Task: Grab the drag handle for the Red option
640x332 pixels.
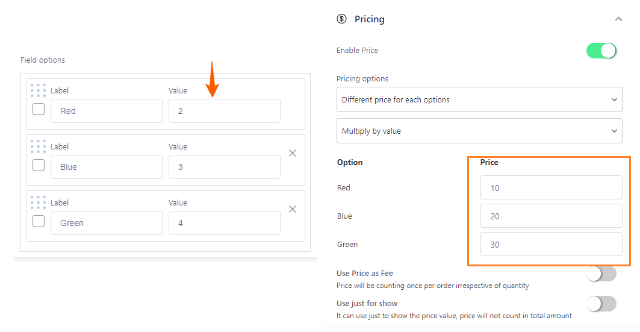Action: pyautogui.click(x=39, y=90)
